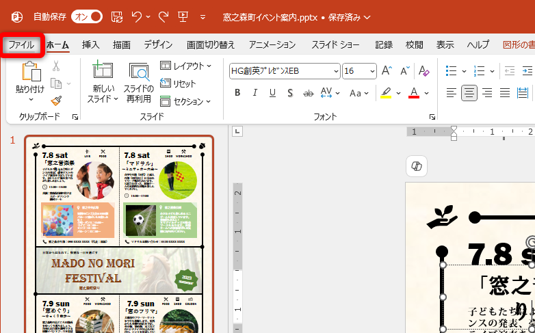The height and width of the screenshot is (333, 535).
Task: Redo the last action
Action: (x=164, y=16)
